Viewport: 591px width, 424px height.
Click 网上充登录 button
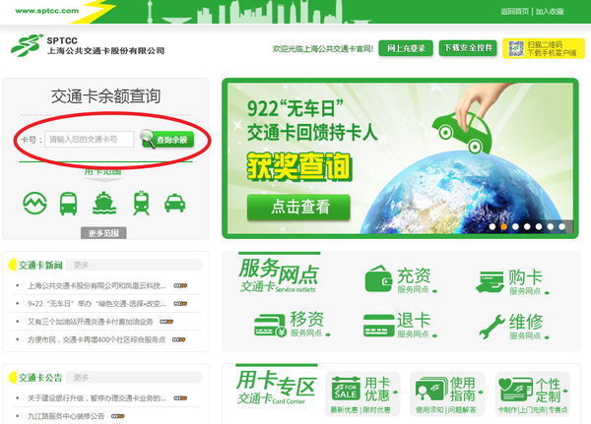pyautogui.click(x=406, y=48)
